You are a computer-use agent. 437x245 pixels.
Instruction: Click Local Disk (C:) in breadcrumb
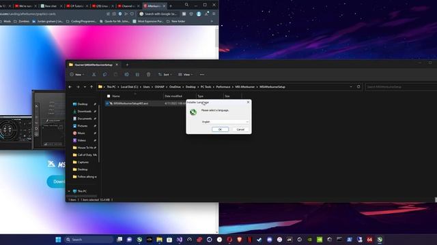coord(129,87)
